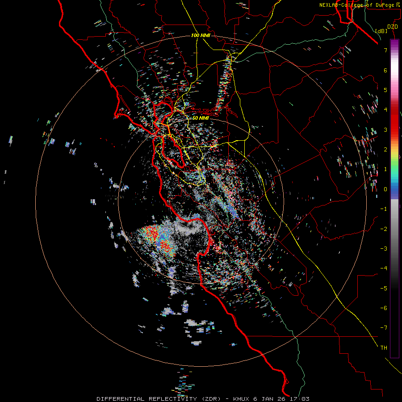Click the 6 value on color scale
This screenshot has height=402, width=402.
pos(385,70)
